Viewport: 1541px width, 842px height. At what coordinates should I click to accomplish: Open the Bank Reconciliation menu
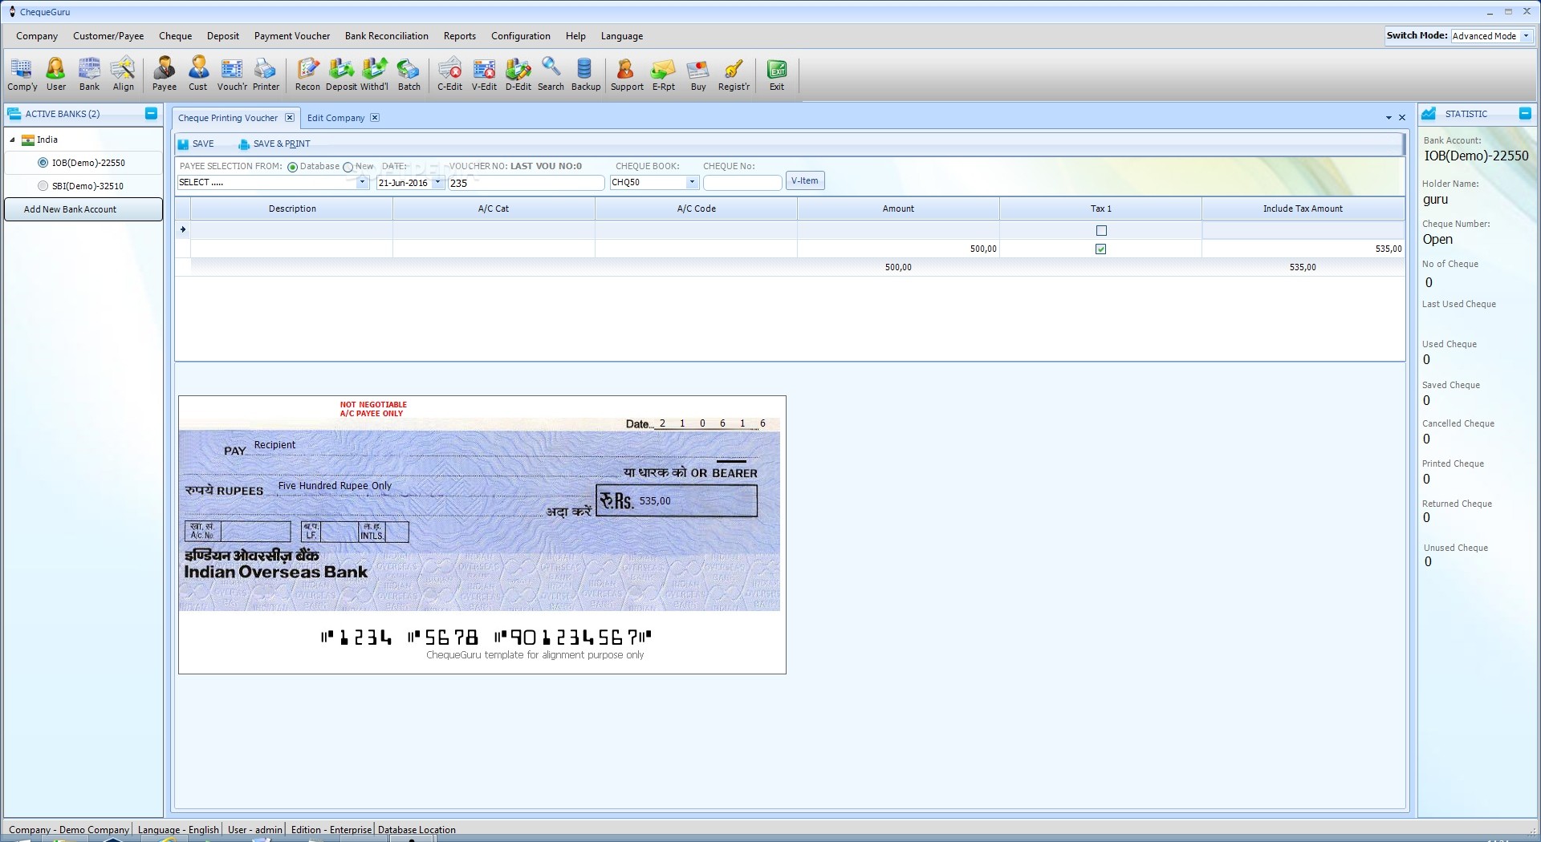point(387,36)
